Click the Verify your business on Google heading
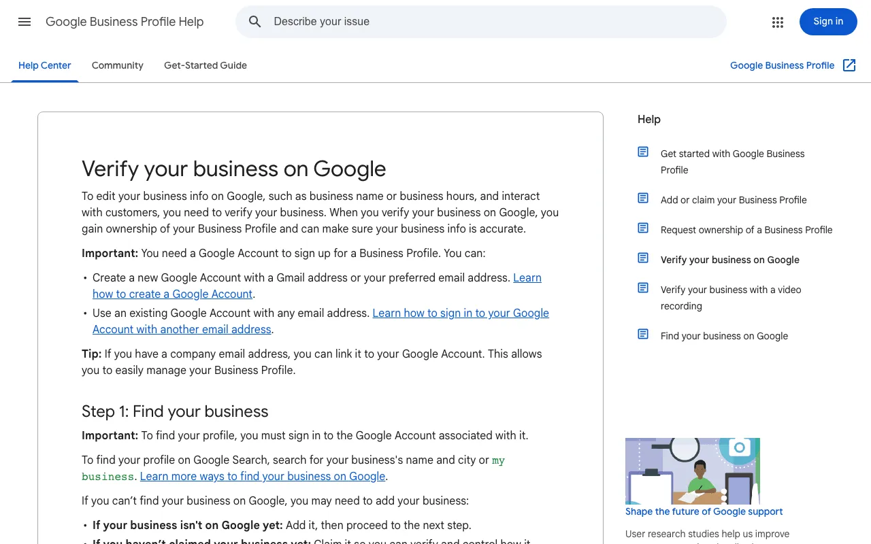 [x=234, y=169]
